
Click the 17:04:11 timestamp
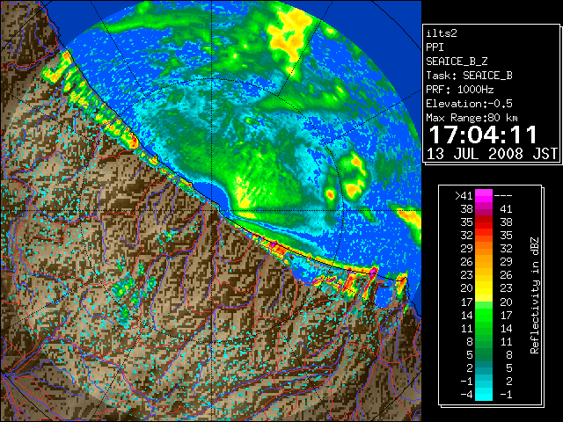click(483, 135)
